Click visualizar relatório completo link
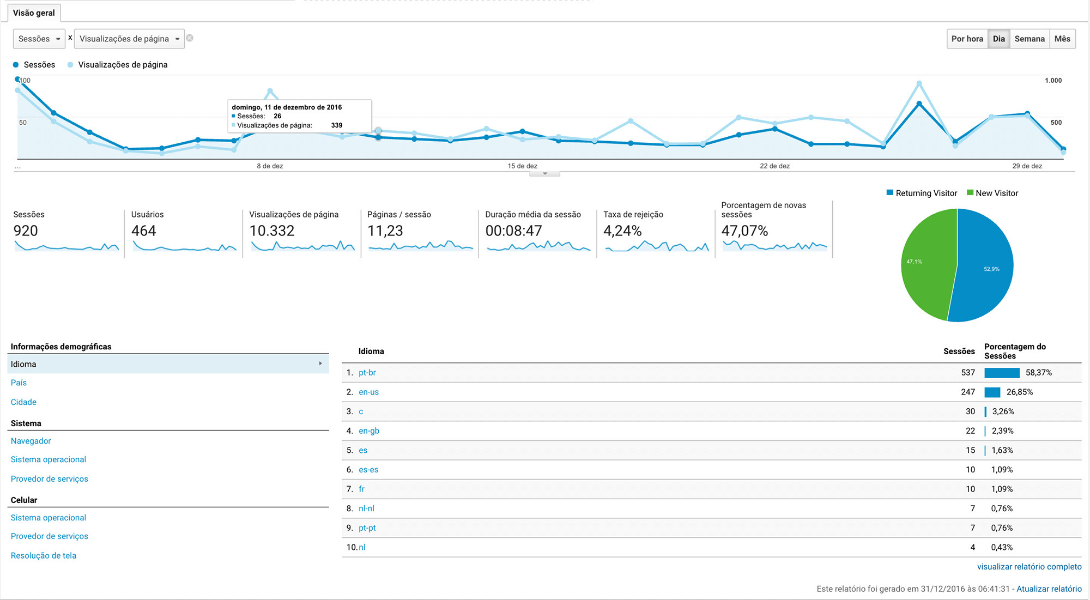Screen dimensions: 1090x600 tap(1029, 567)
